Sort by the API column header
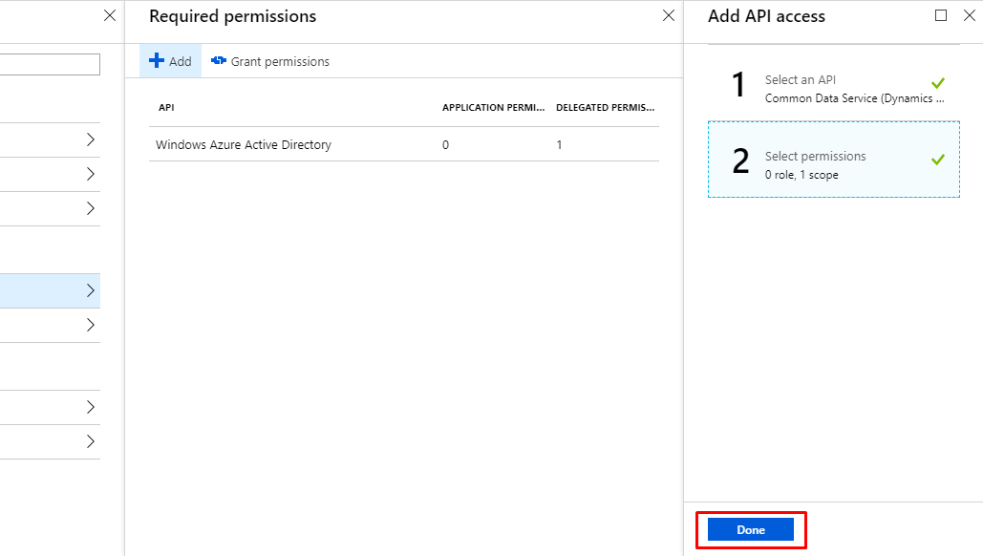This screenshot has height=556, width=983. (166, 108)
